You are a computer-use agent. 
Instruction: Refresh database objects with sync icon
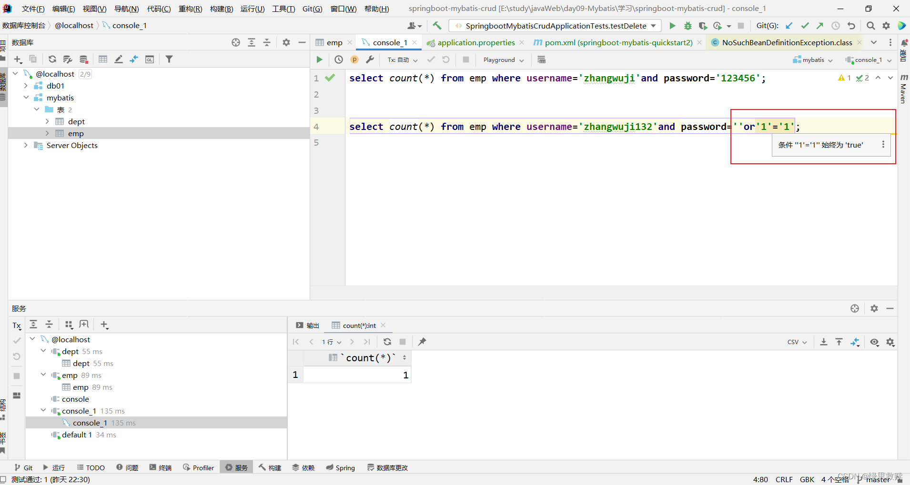pos(52,59)
